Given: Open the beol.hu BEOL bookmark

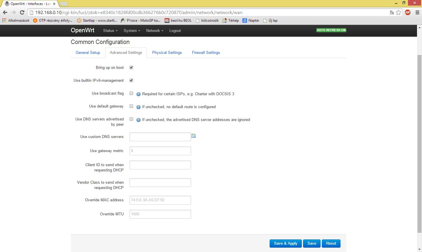Looking at the screenshot, I should 178,21.
